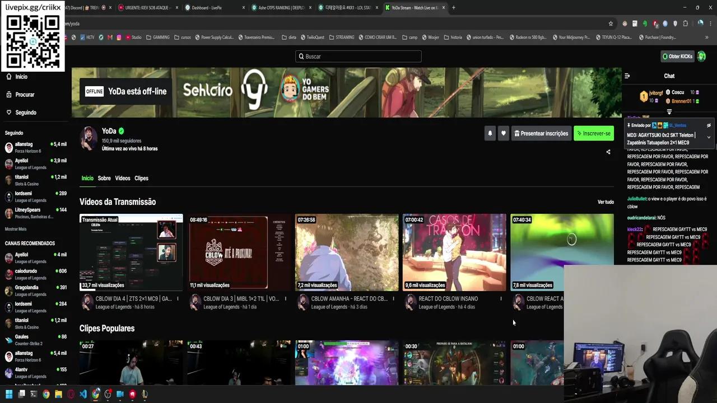Open the 07:26:58 video thumbnail
Screen dimensions: 717x403
point(347,252)
